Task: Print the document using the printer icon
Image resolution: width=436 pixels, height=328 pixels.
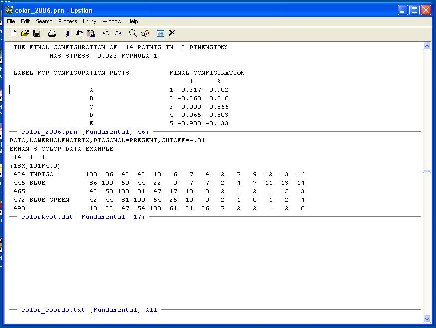Action: pos(52,33)
